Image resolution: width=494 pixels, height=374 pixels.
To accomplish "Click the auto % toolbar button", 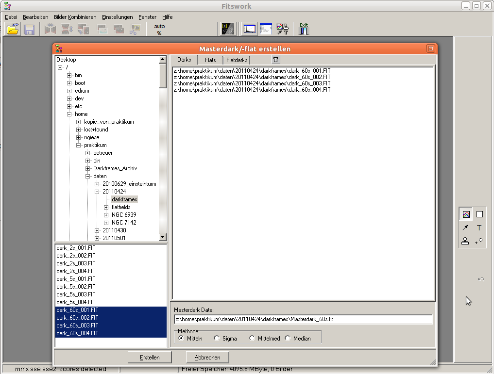I will pos(159,29).
